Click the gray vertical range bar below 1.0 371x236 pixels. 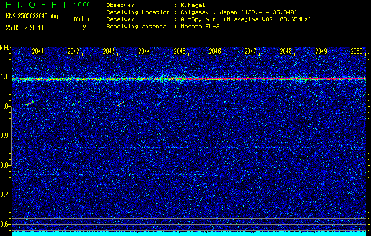pos(11,136)
